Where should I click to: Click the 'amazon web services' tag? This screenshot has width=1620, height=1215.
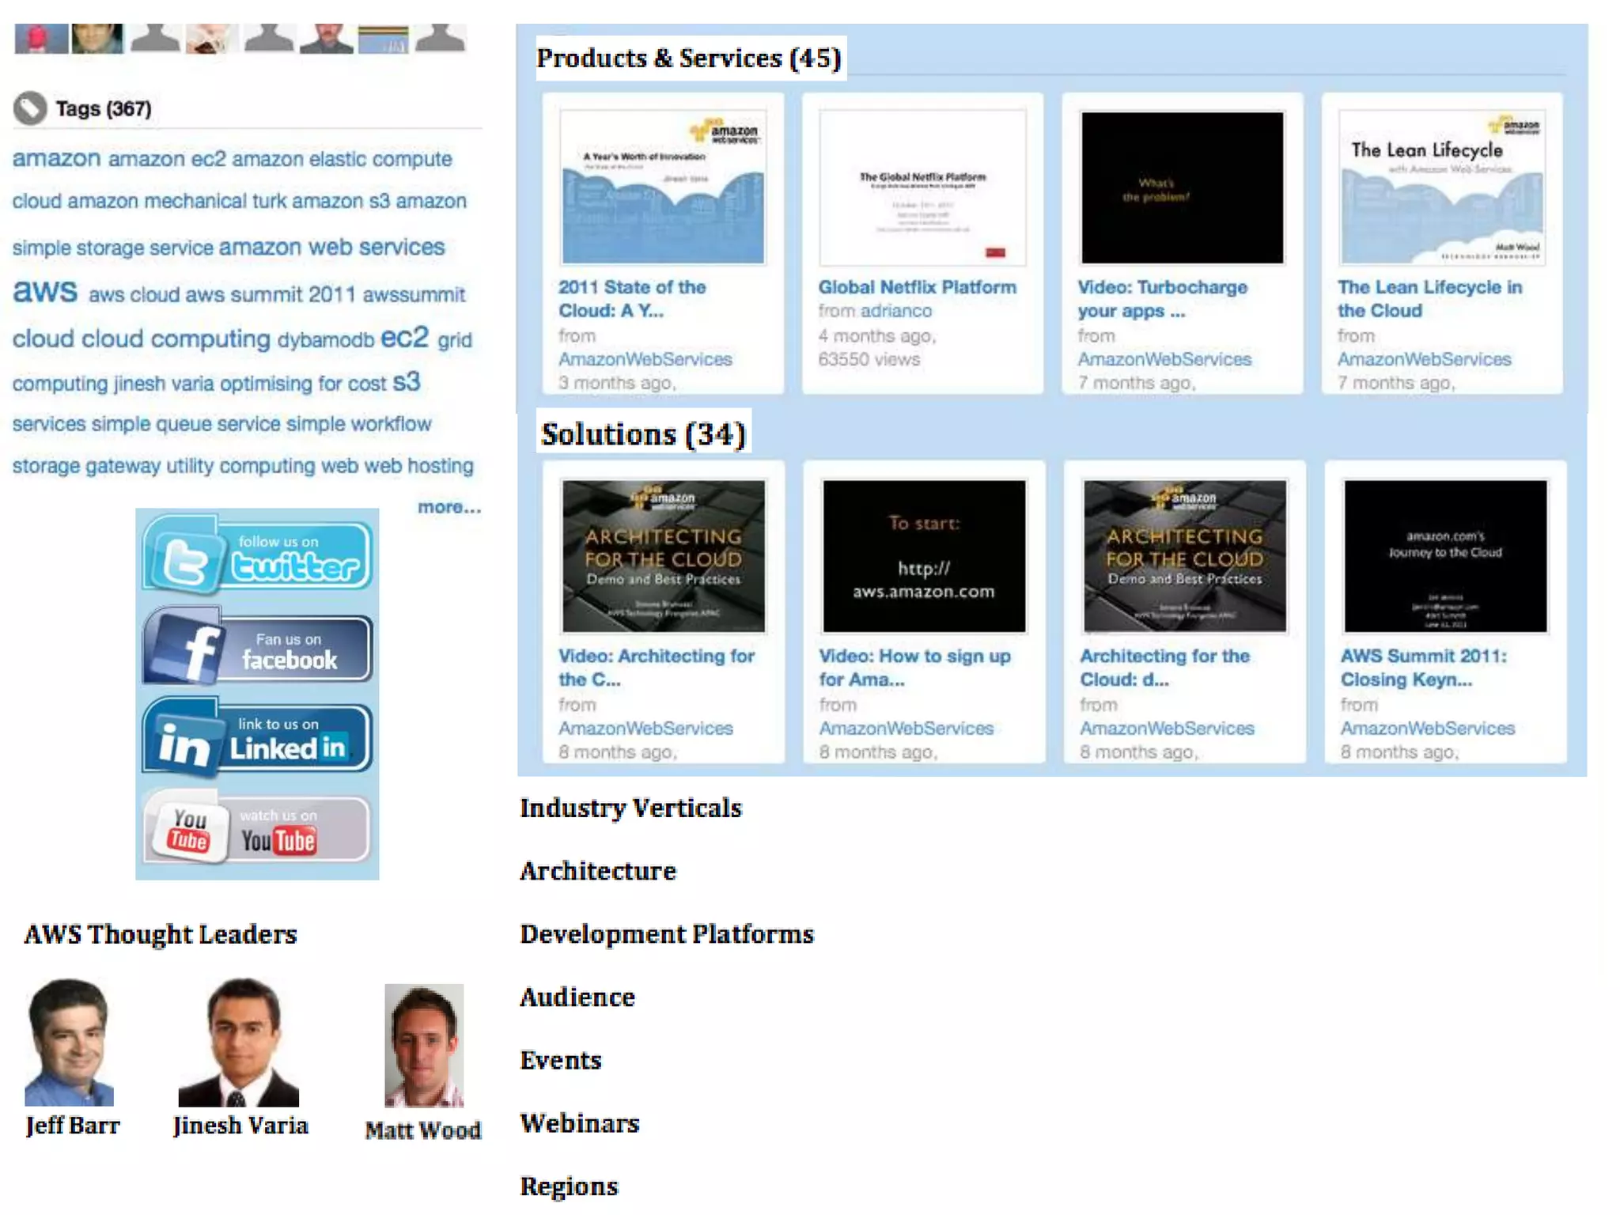coord(331,248)
